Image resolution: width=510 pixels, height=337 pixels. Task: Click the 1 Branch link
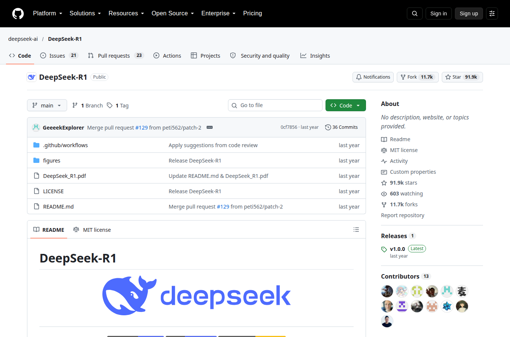[x=87, y=106]
